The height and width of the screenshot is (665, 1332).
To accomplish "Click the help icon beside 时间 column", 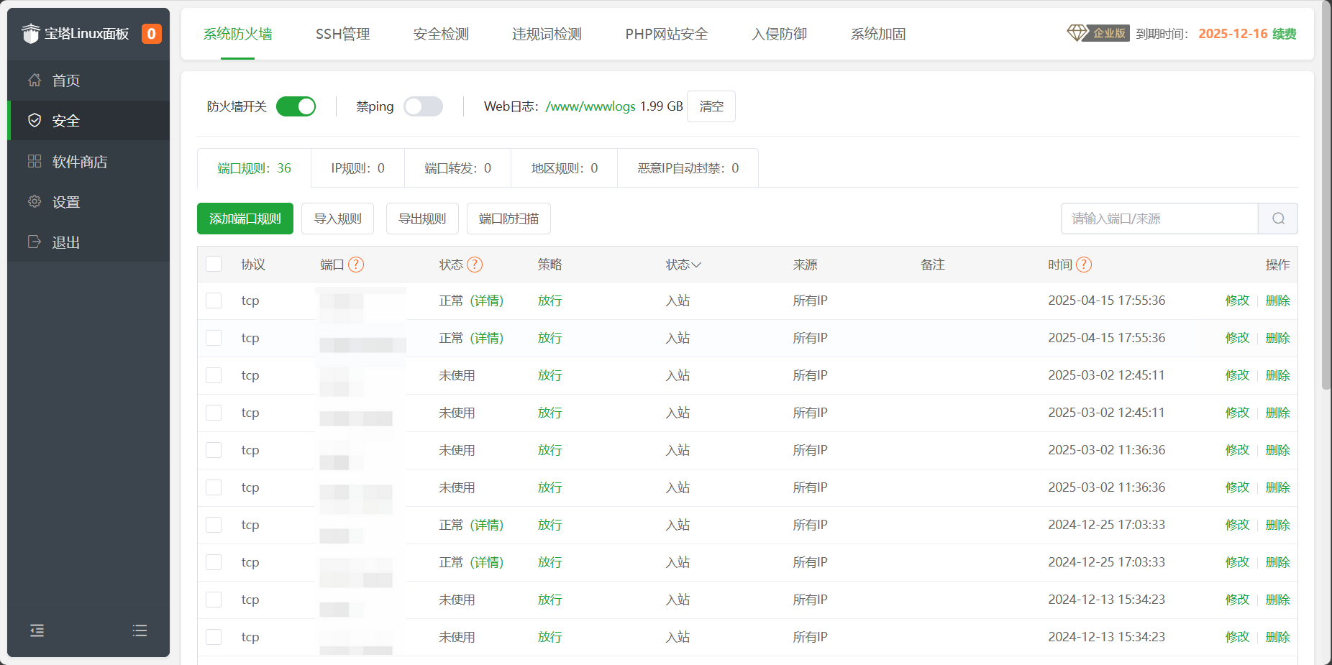I will tap(1084, 265).
